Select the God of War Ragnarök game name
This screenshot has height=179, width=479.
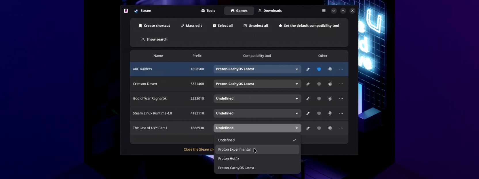click(x=150, y=99)
